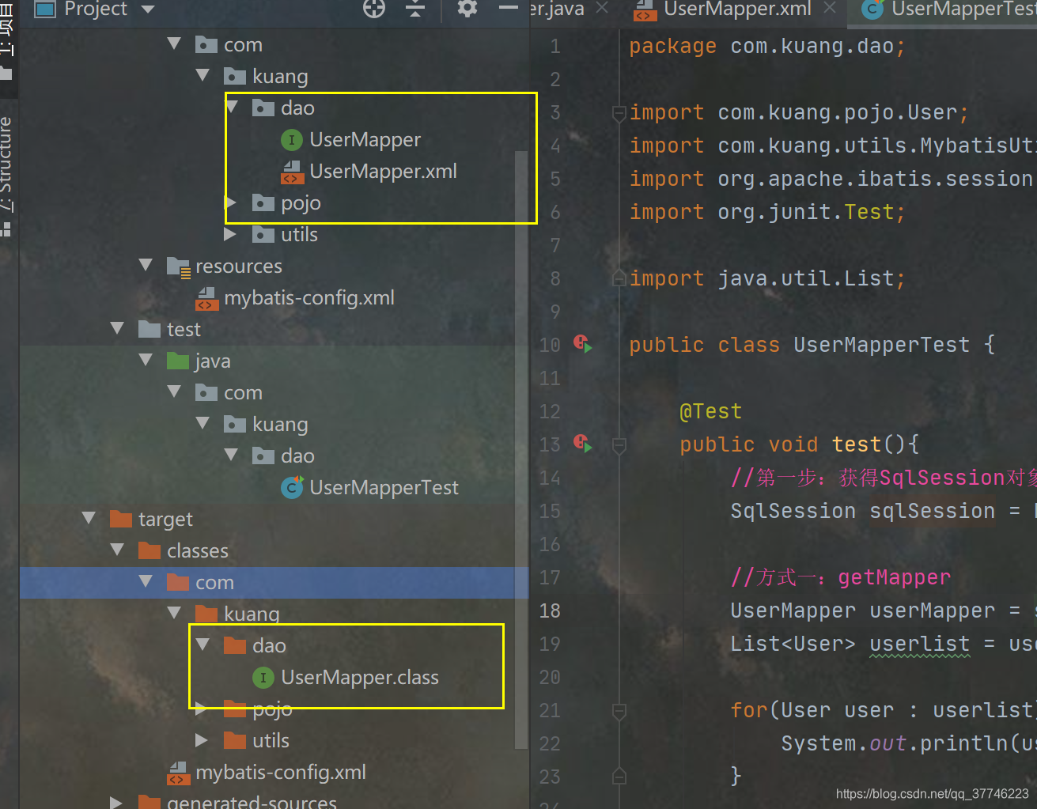This screenshot has width=1037, height=809.
Task: Collapse the main dao package arrow
Action: pos(232,108)
